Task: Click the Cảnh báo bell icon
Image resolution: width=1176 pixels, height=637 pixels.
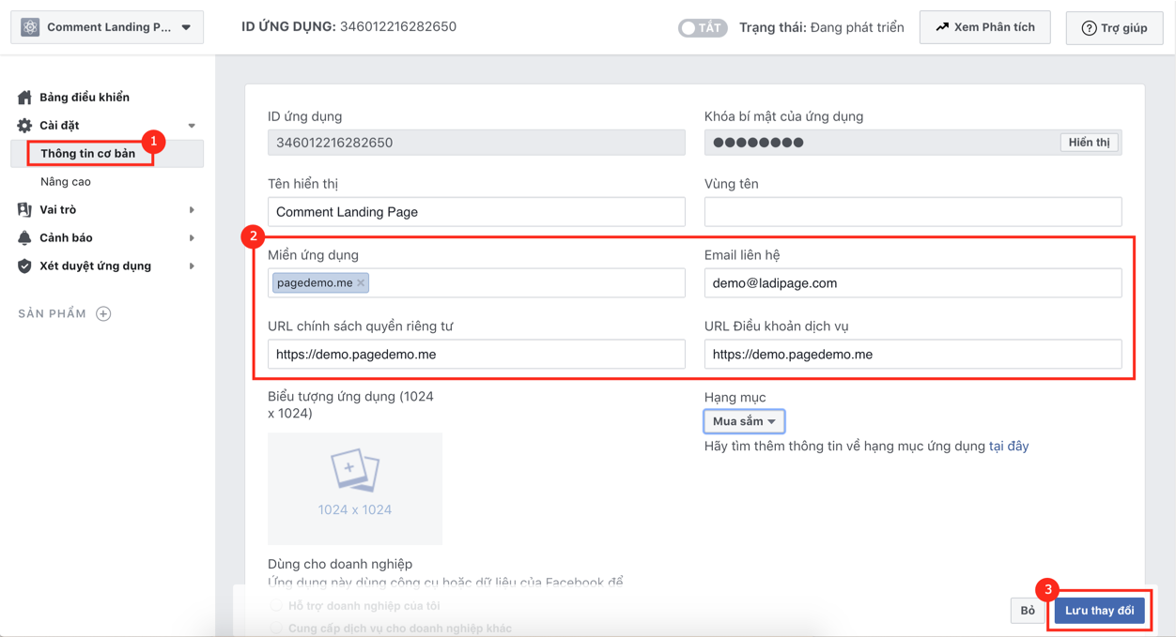Action: tap(24, 238)
